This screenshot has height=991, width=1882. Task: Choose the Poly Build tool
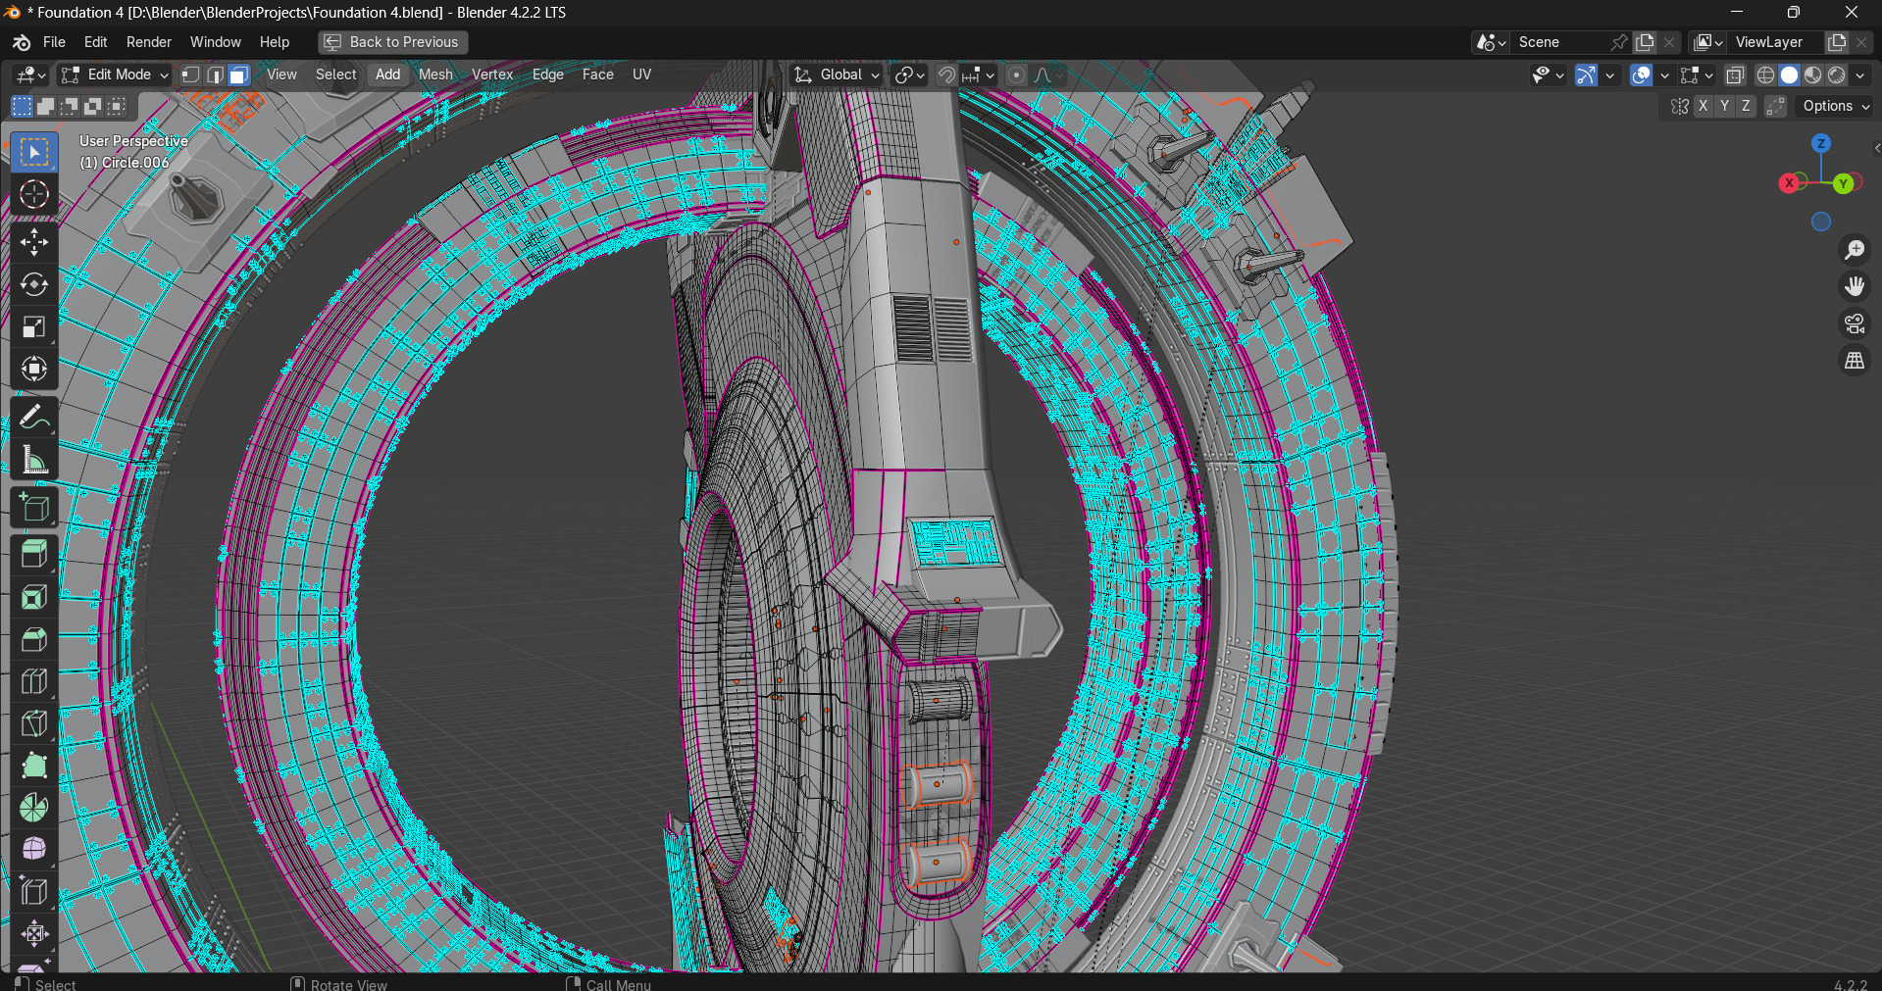(34, 766)
